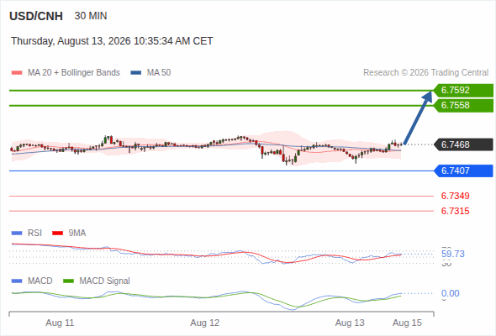Click the MA 50 blue legend swatch

[x=136, y=73]
